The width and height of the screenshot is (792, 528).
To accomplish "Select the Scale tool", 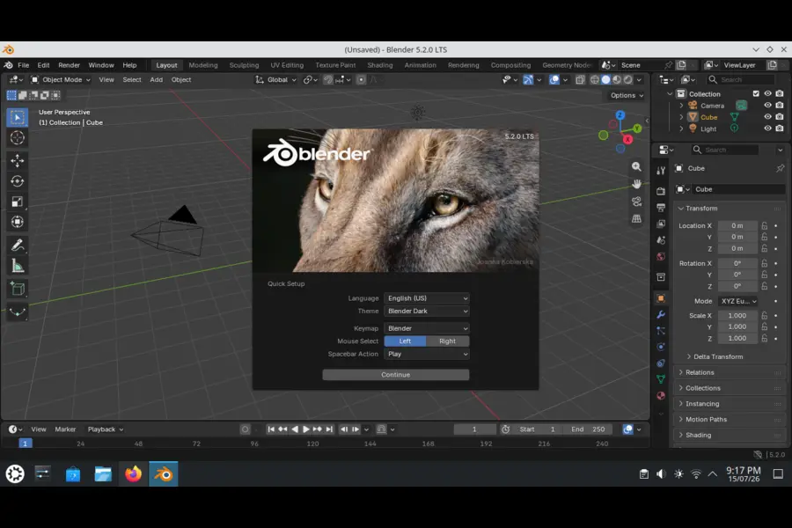I will 18,202.
